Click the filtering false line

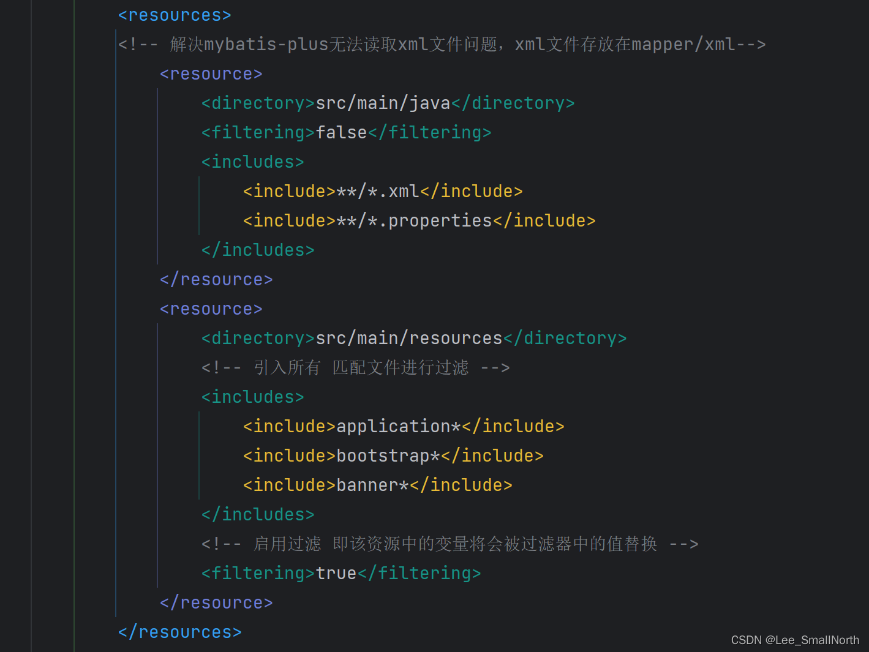(346, 133)
